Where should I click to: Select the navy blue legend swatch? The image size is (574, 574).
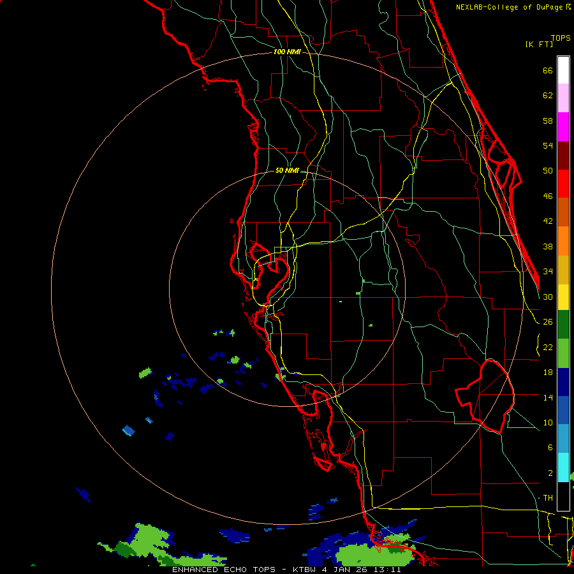563,382
